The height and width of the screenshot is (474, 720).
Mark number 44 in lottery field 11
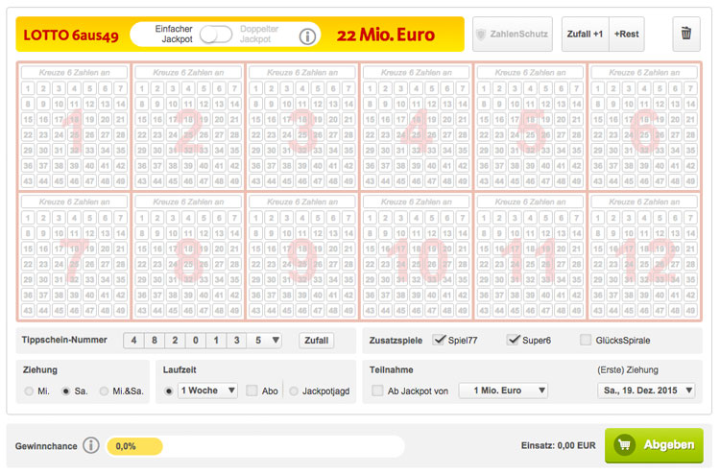499,311
